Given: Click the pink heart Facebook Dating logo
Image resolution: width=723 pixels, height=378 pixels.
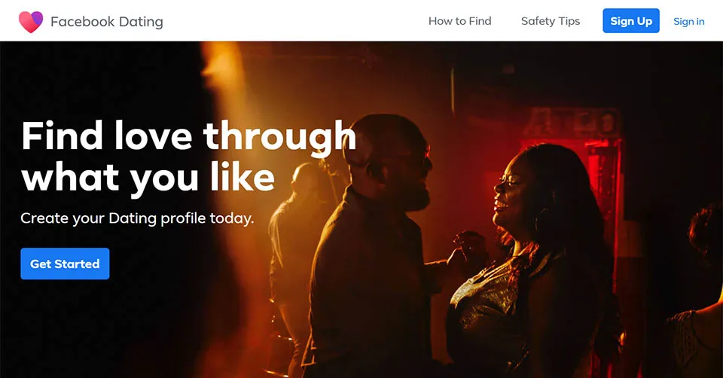Looking at the screenshot, I should [x=31, y=22].
